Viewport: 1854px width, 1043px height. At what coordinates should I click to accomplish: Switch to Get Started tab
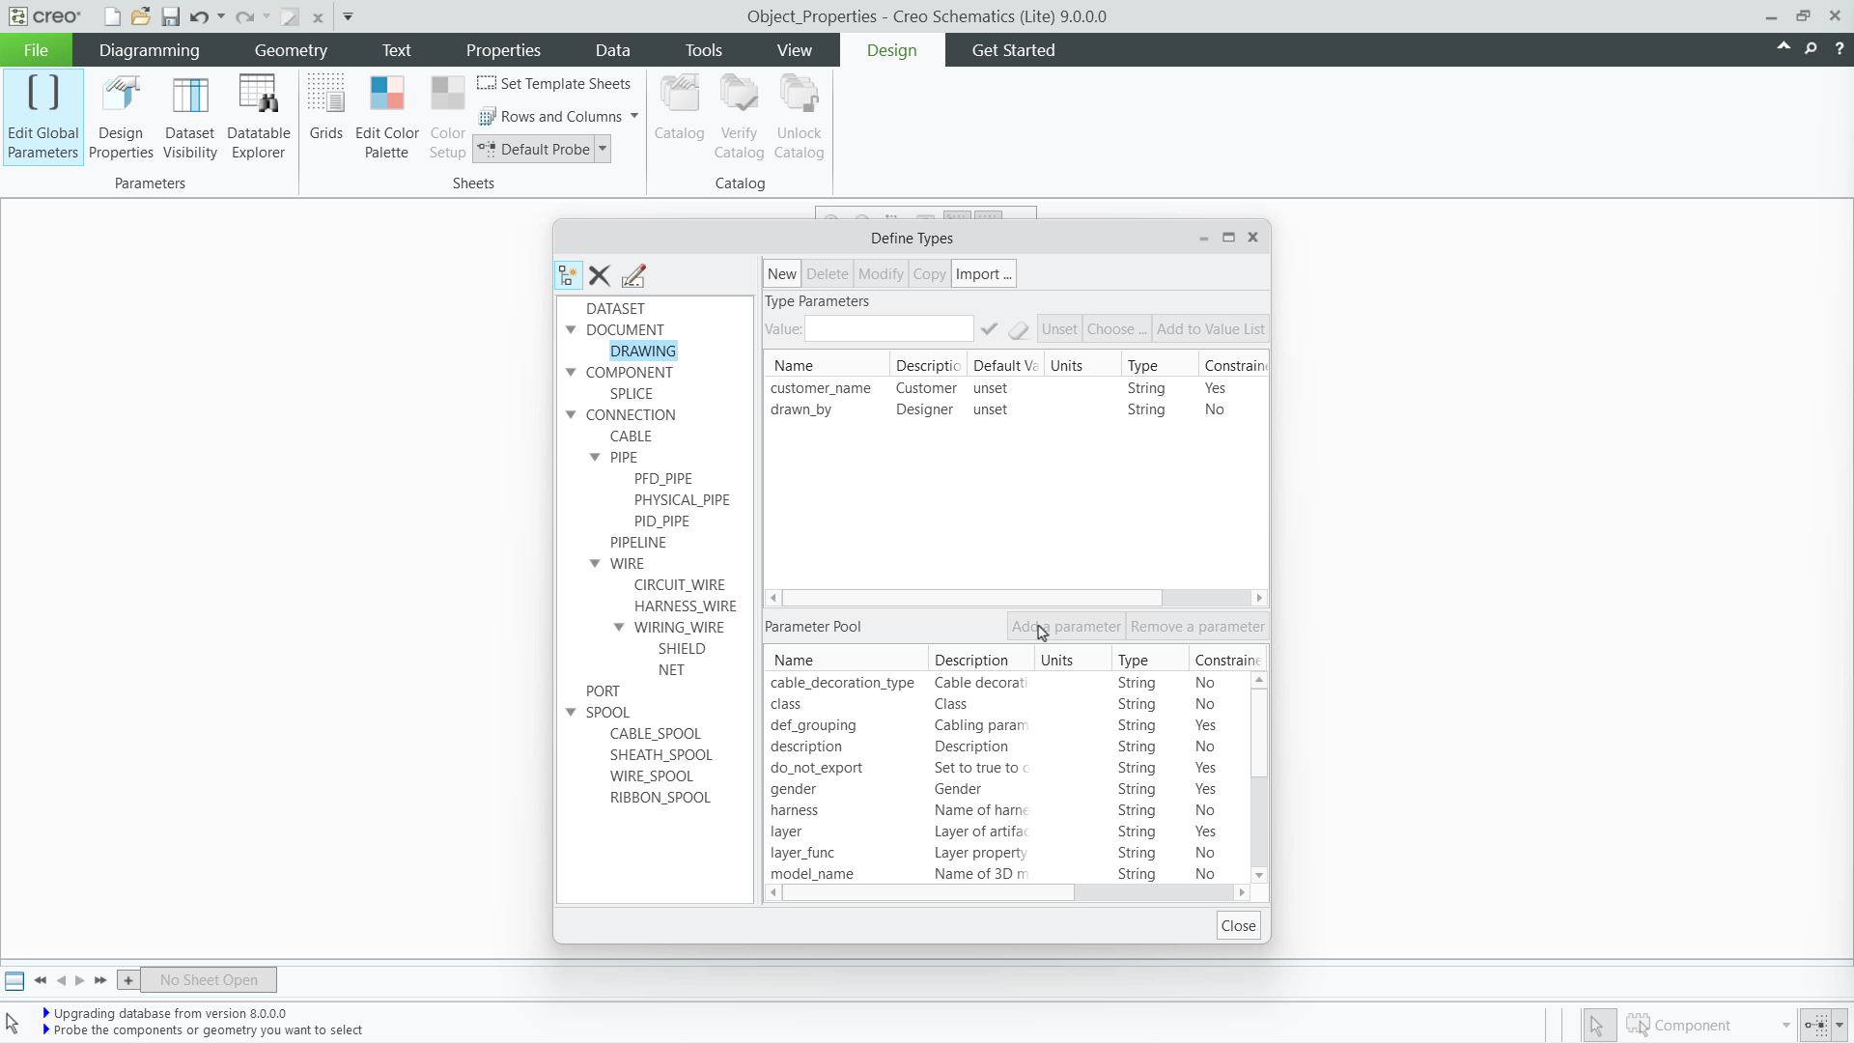pyautogui.click(x=1013, y=50)
